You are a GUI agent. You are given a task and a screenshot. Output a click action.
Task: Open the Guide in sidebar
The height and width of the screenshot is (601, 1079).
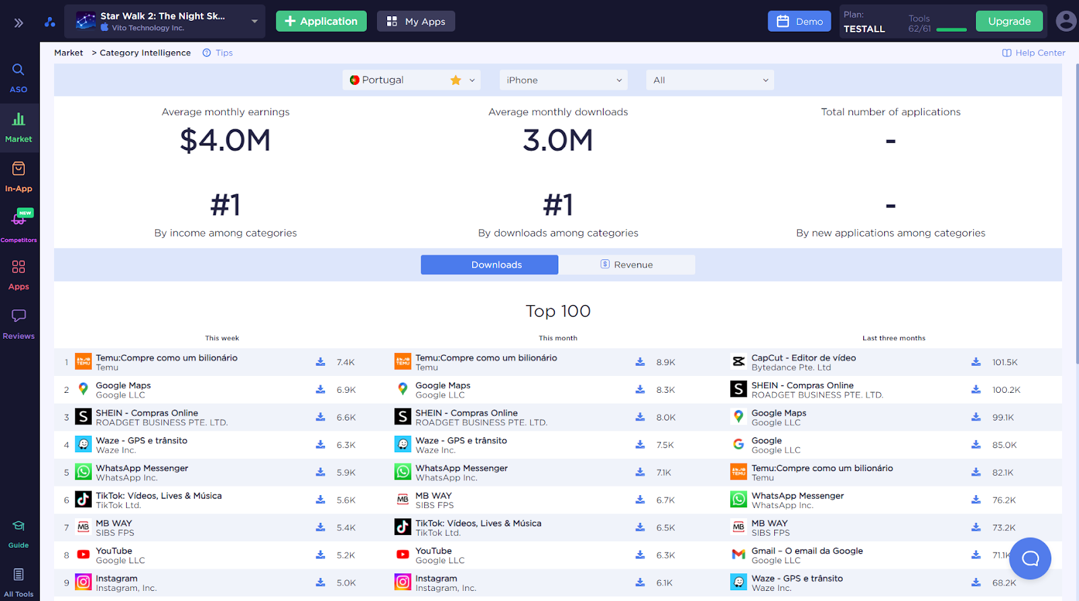coord(19,534)
